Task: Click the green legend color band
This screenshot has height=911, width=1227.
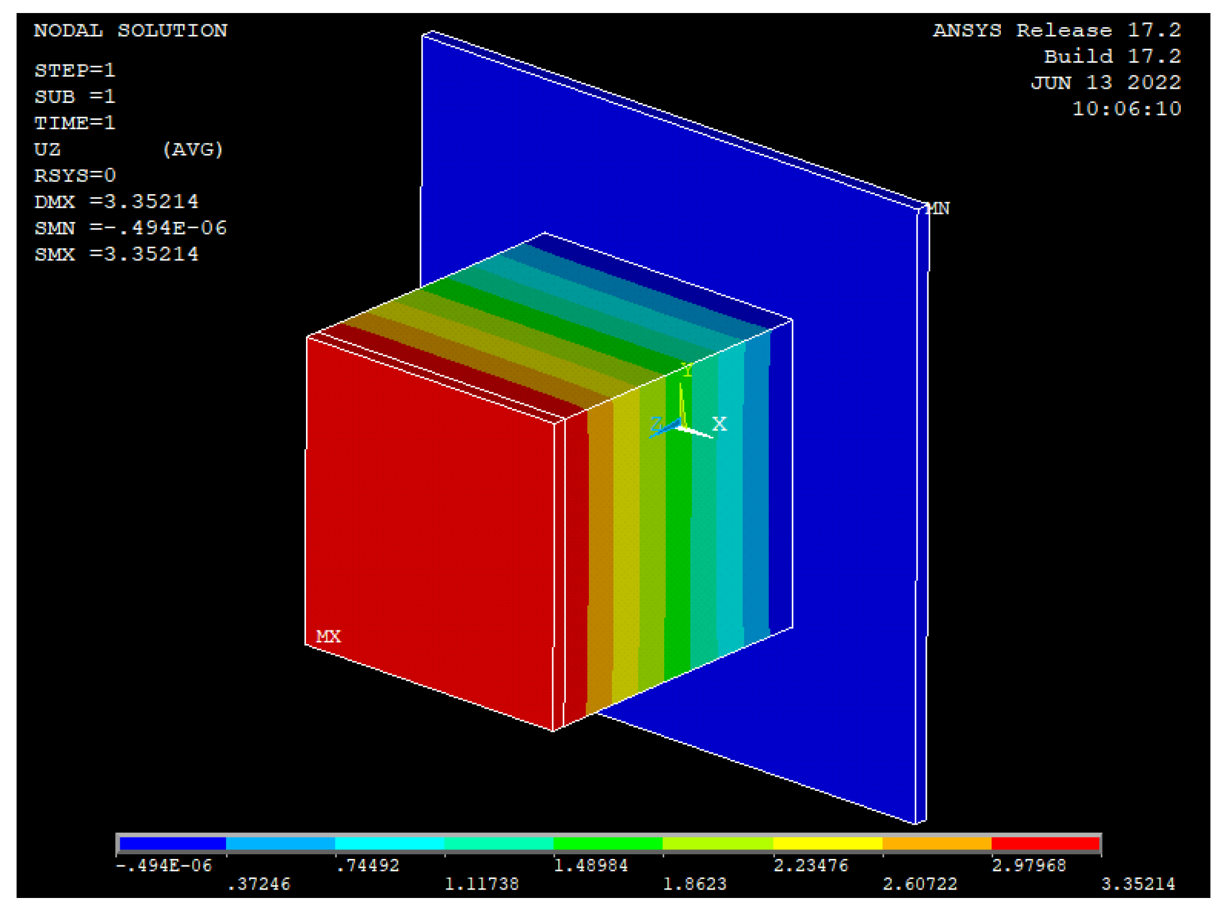Action: pos(607,843)
